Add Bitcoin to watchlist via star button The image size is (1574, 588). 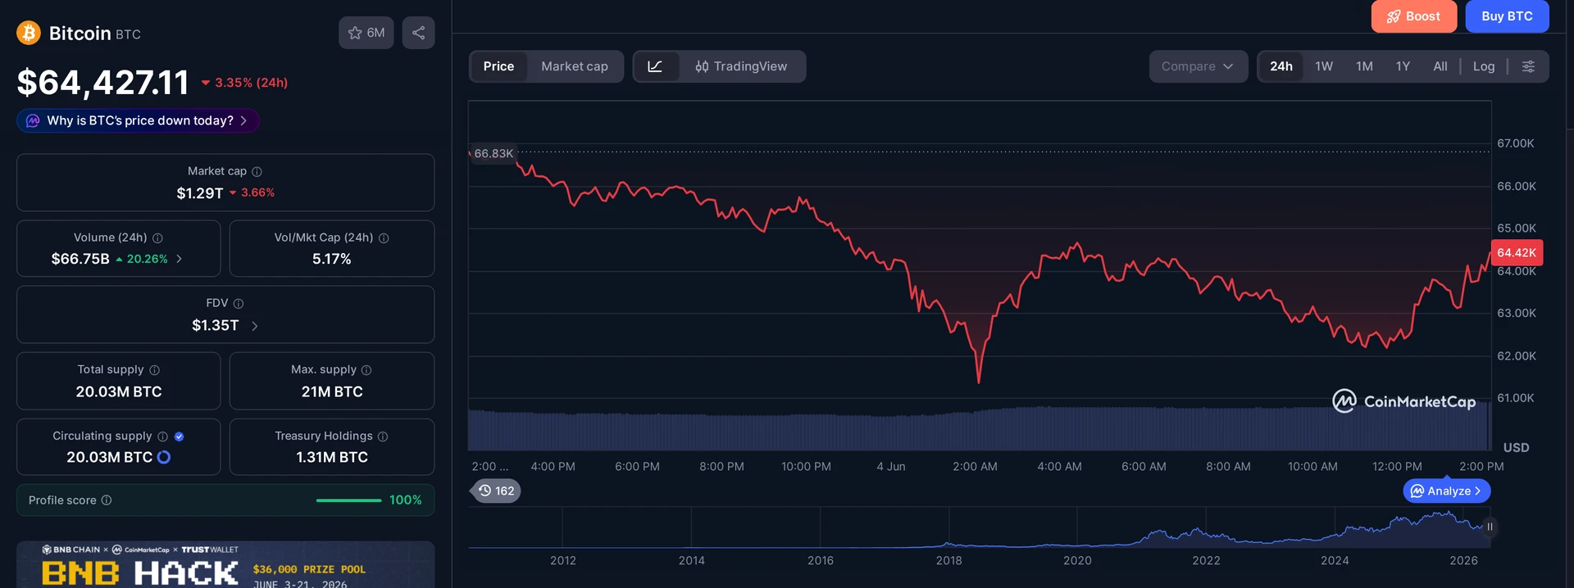pos(366,33)
